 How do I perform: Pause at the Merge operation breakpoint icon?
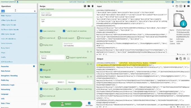click(91, 64)
